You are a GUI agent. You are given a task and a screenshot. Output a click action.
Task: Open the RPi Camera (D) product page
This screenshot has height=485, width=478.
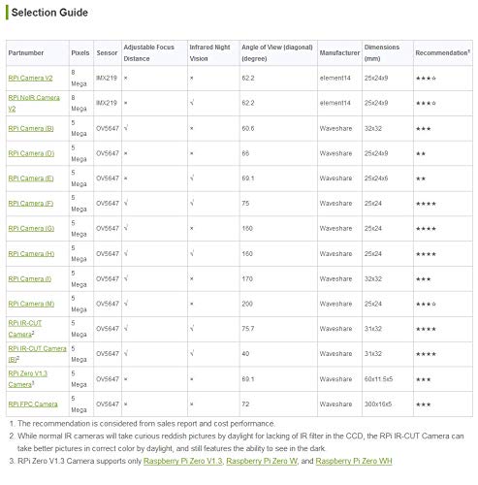click(x=31, y=153)
